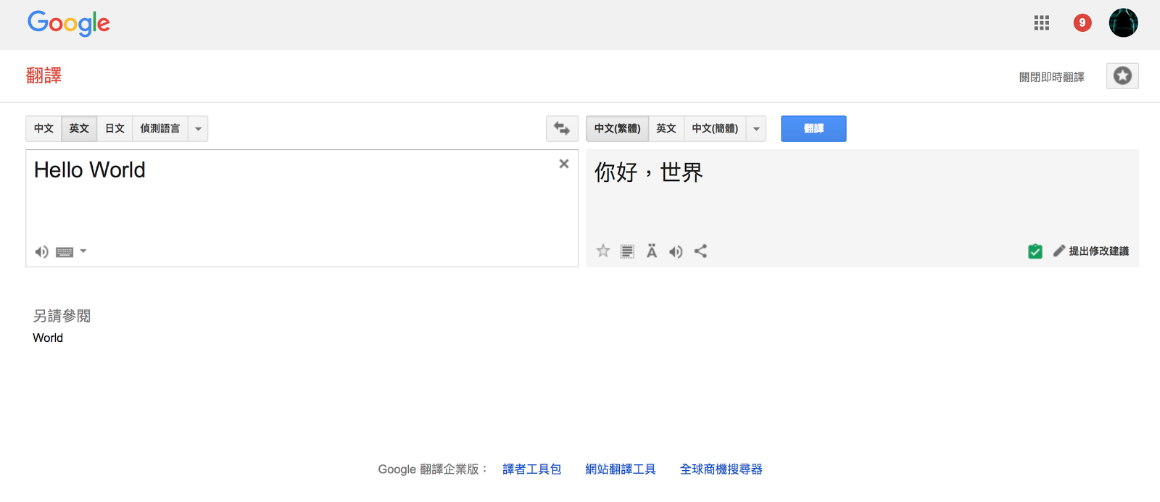Clear the source text with X
This screenshot has height=502, width=1160.
(564, 164)
